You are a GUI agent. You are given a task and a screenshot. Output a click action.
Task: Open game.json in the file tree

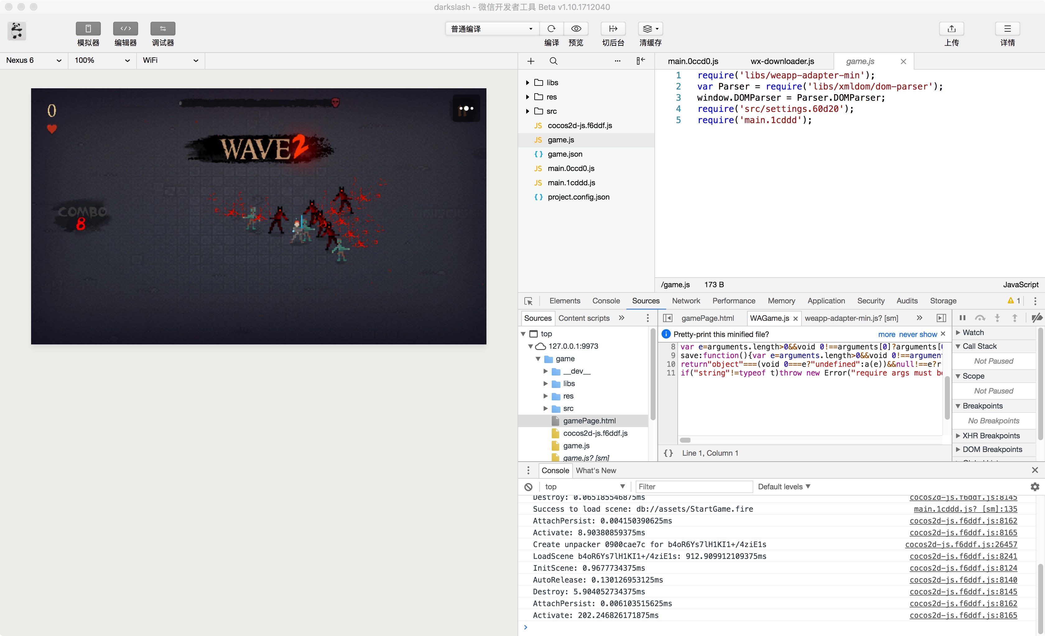pyautogui.click(x=564, y=154)
